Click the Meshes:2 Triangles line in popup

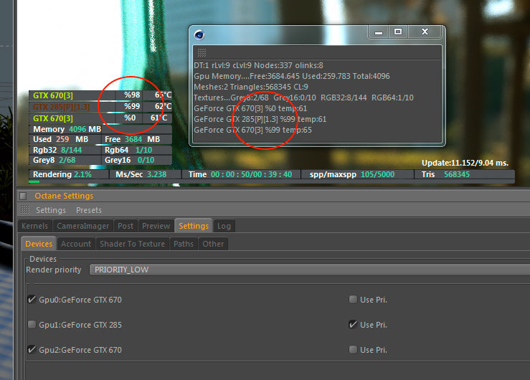click(251, 87)
